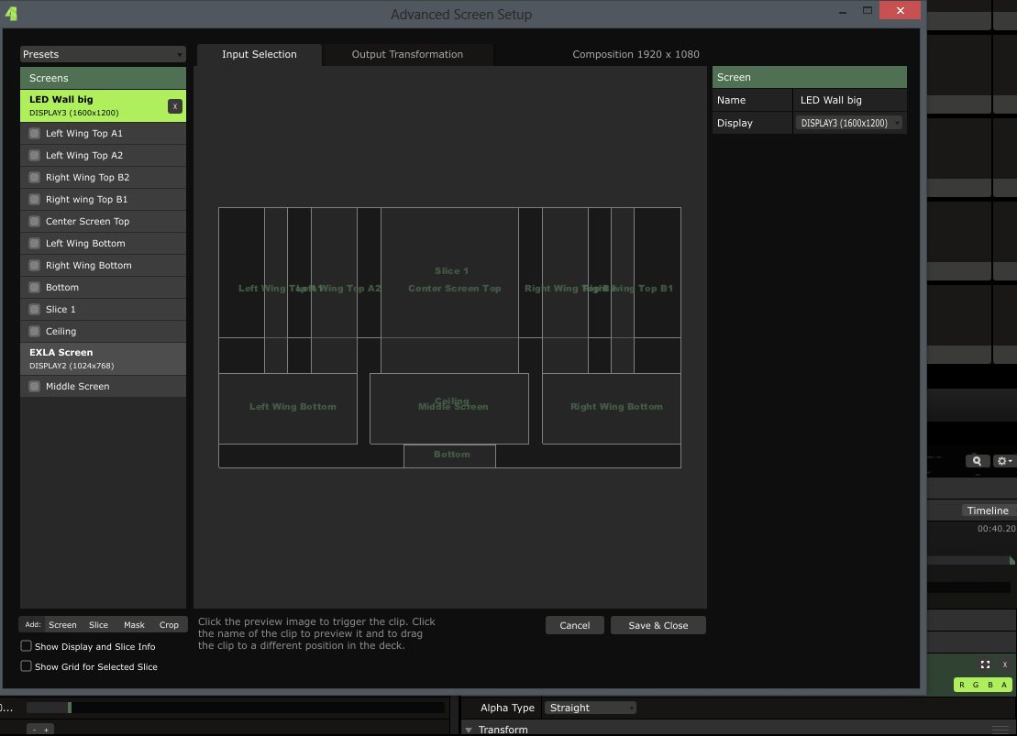The image size is (1017, 736).
Task: Open the Display dropdown for DISPLAY3
Action: 849,123
